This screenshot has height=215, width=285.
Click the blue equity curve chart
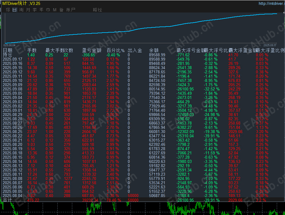point(141,28)
